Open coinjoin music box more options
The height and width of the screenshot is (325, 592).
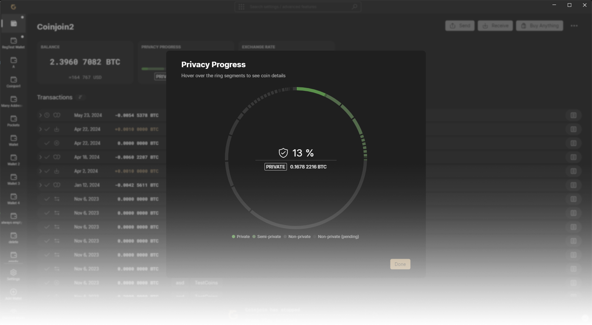click(388, 315)
